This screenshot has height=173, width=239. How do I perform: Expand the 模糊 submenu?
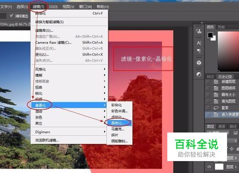[x=69, y=75]
